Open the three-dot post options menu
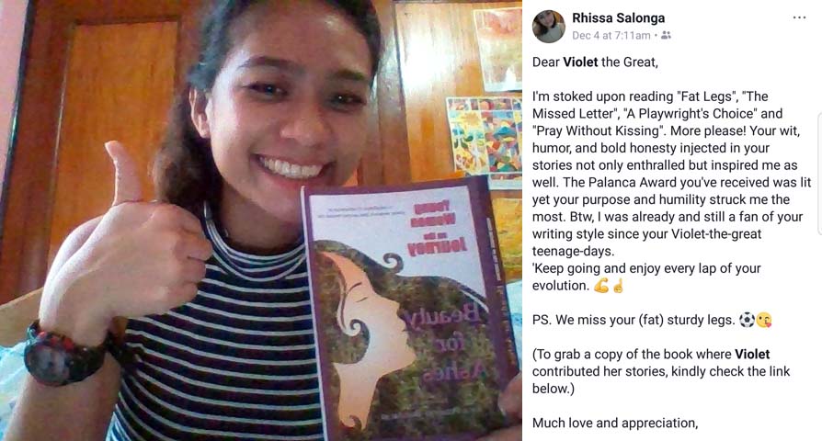This screenshot has height=441, width=822. click(x=799, y=17)
